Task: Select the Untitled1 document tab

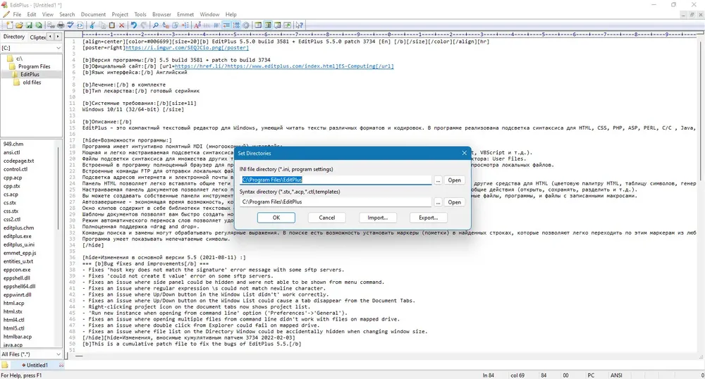Action: click(x=37, y=365)
